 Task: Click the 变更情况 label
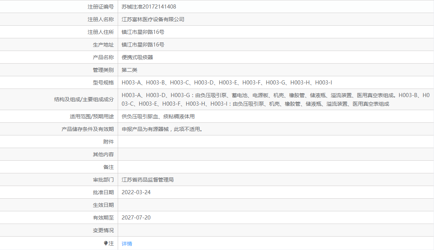103,230
